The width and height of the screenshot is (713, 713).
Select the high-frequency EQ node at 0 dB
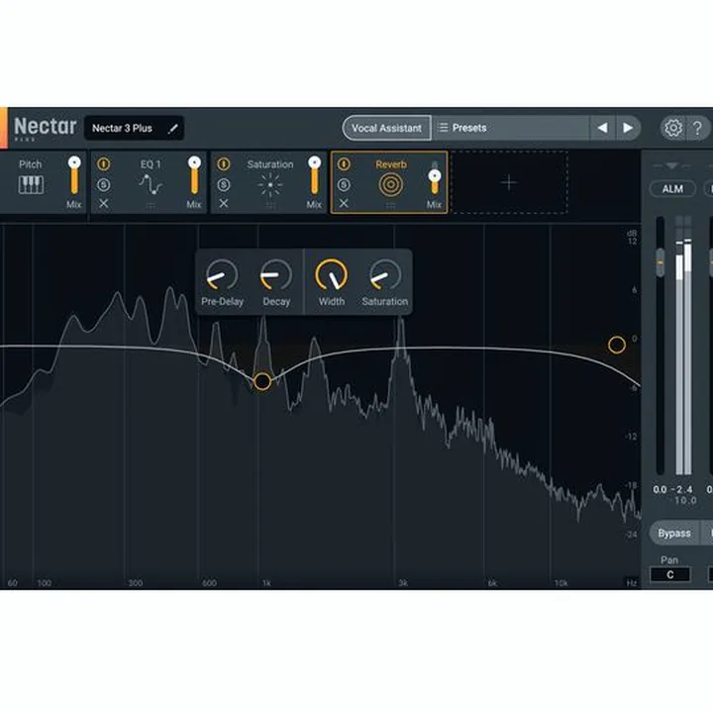click(x=617, y=346)
